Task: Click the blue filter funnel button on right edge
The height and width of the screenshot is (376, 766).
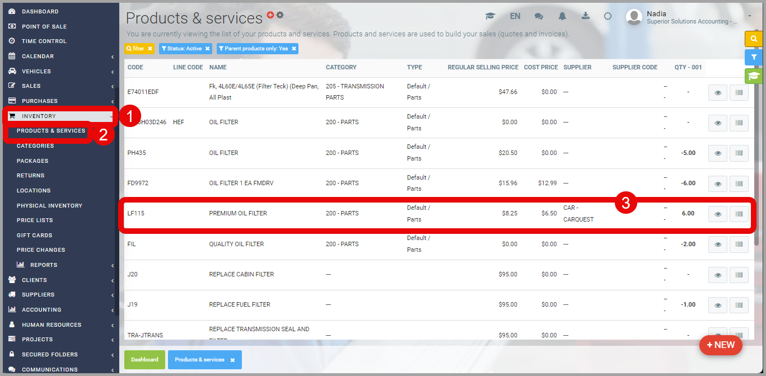Action: [x=754, y=57]
